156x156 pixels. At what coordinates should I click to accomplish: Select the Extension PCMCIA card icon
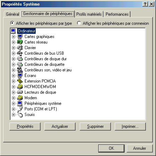(20, 81)
